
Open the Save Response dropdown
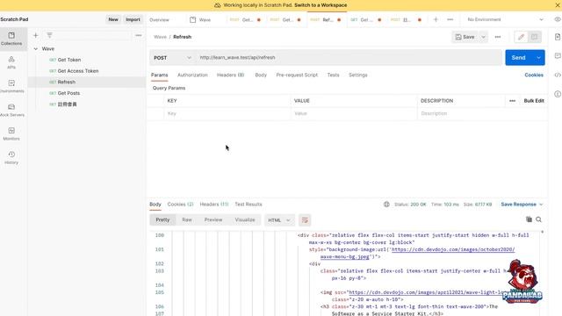pyautogui.click(x=522, y=205)
